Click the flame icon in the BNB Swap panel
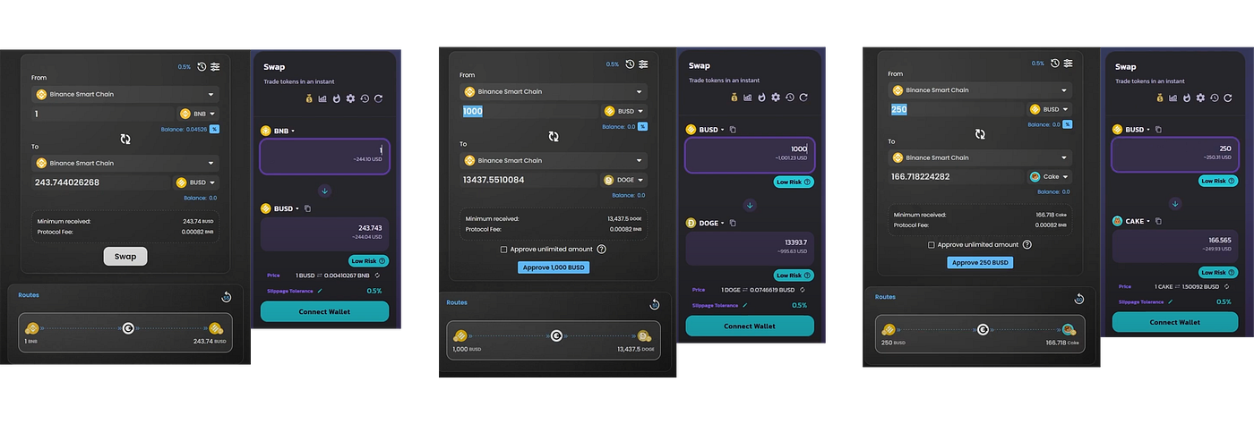This screenshot has width=1254, height=424. pos(336,98)
